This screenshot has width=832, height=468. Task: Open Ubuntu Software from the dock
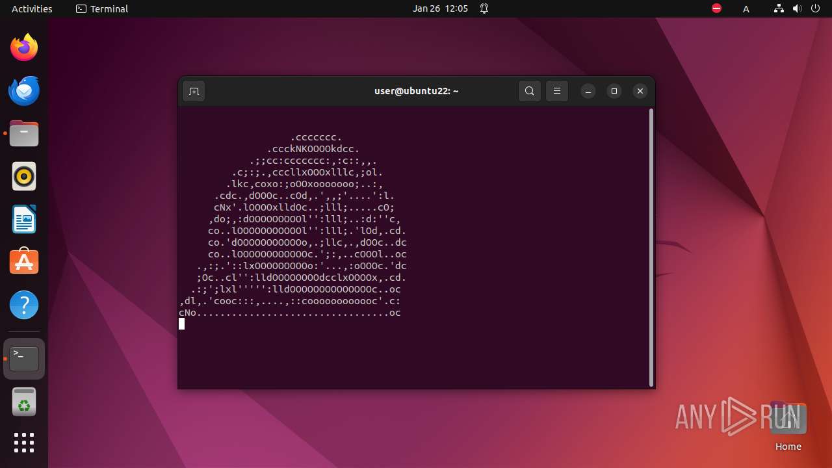coord(24,262)
